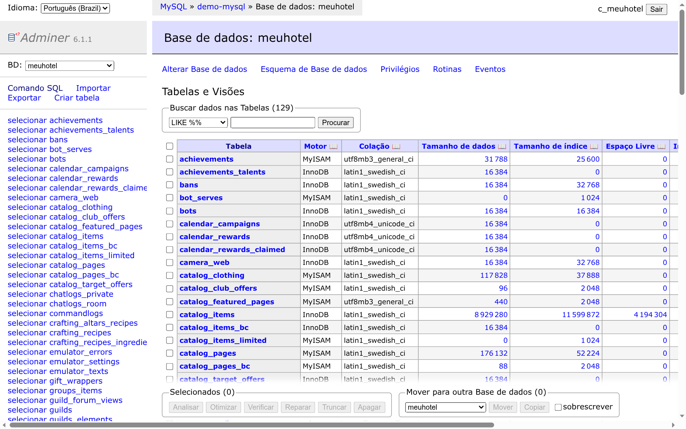Enable the sobrescrever checkbox
Image resolution: width=686 pixels, height=429 pixels.
(x=558, y=407)
